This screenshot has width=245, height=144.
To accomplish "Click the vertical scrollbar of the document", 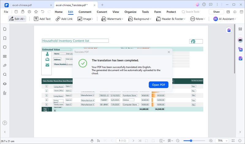I will point(235,49).
